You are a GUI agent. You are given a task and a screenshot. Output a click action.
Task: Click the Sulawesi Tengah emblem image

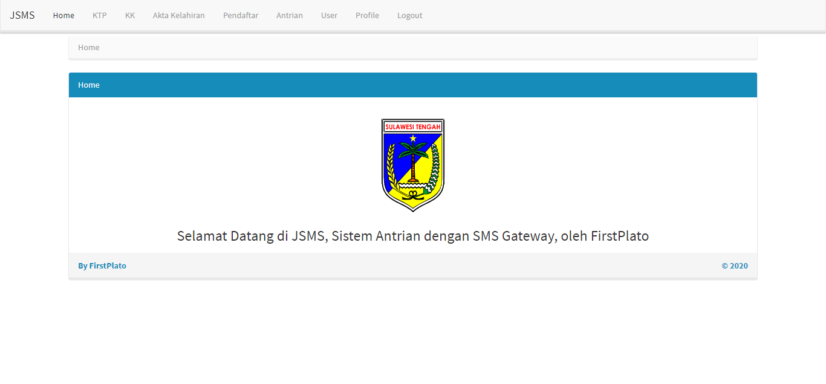[413, 165]
